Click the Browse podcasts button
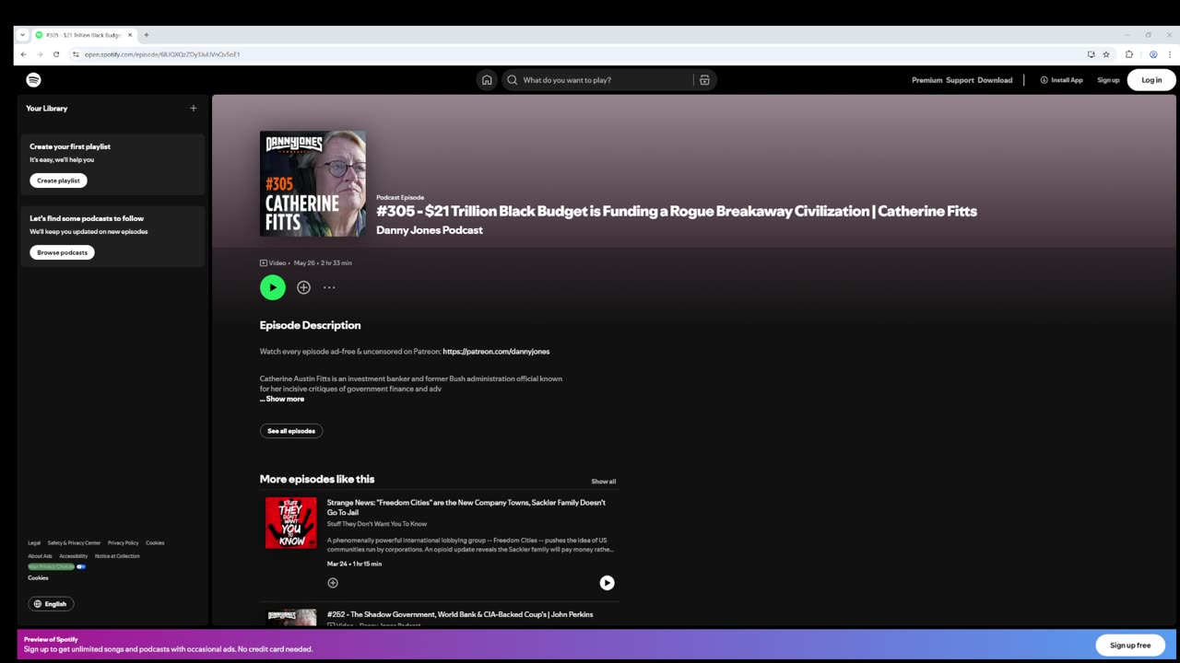This screenshot has width=1180, height=663. pos(62,252)
